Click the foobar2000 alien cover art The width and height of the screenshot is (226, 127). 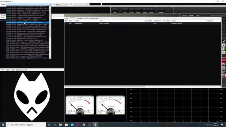pos(32,97)
